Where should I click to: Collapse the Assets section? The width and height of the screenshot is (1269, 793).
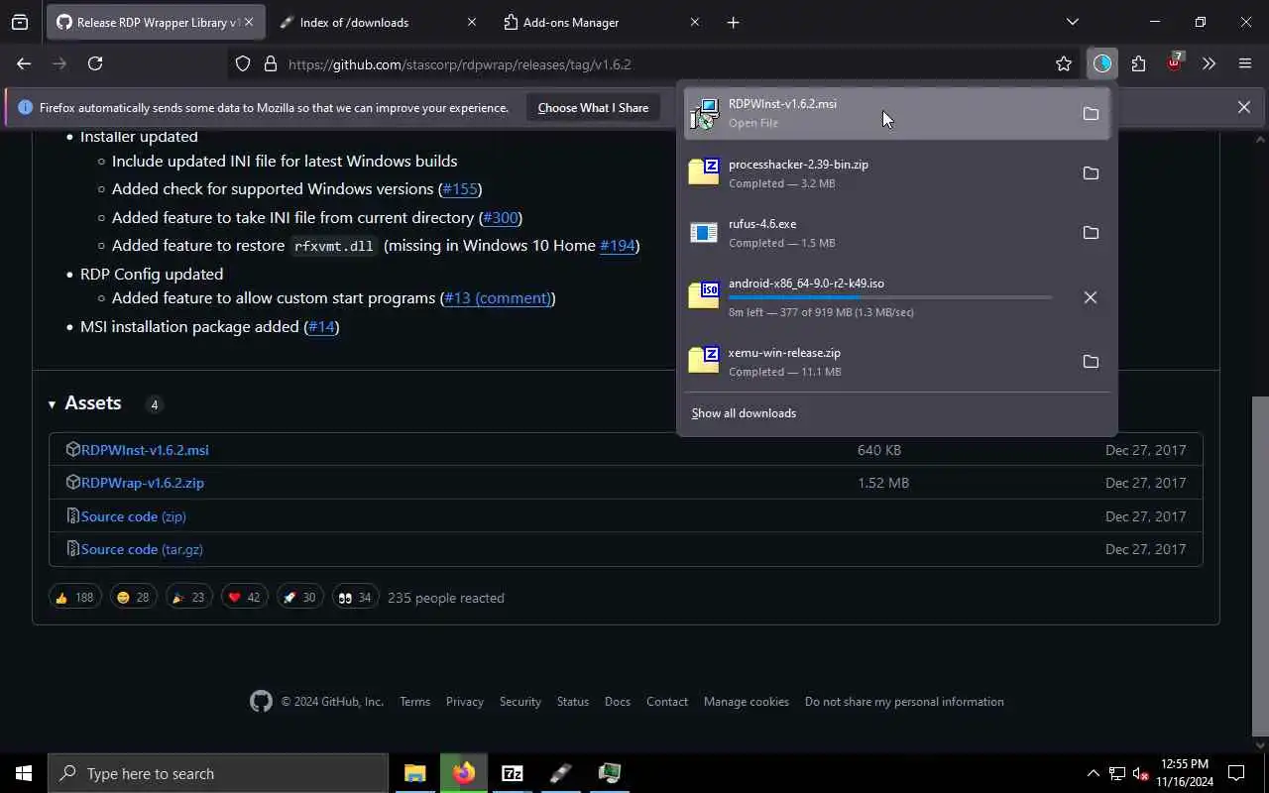point(52,403)
